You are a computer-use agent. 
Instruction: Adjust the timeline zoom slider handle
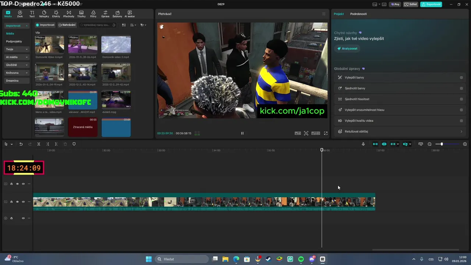click(x=442, y=144)
